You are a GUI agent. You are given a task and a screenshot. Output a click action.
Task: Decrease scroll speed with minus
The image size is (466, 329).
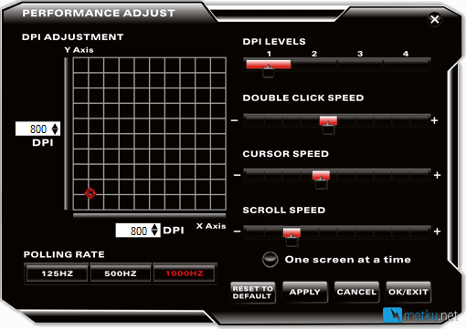[x=237, y=231]
